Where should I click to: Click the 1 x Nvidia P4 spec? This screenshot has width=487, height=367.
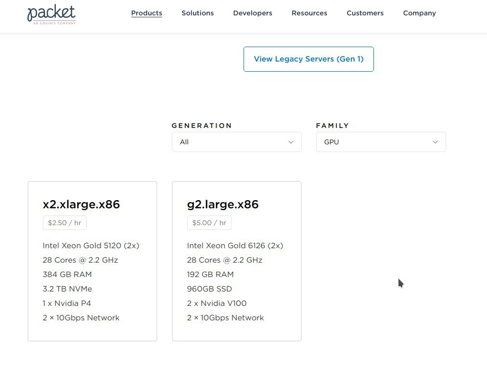tap(67, 304)
